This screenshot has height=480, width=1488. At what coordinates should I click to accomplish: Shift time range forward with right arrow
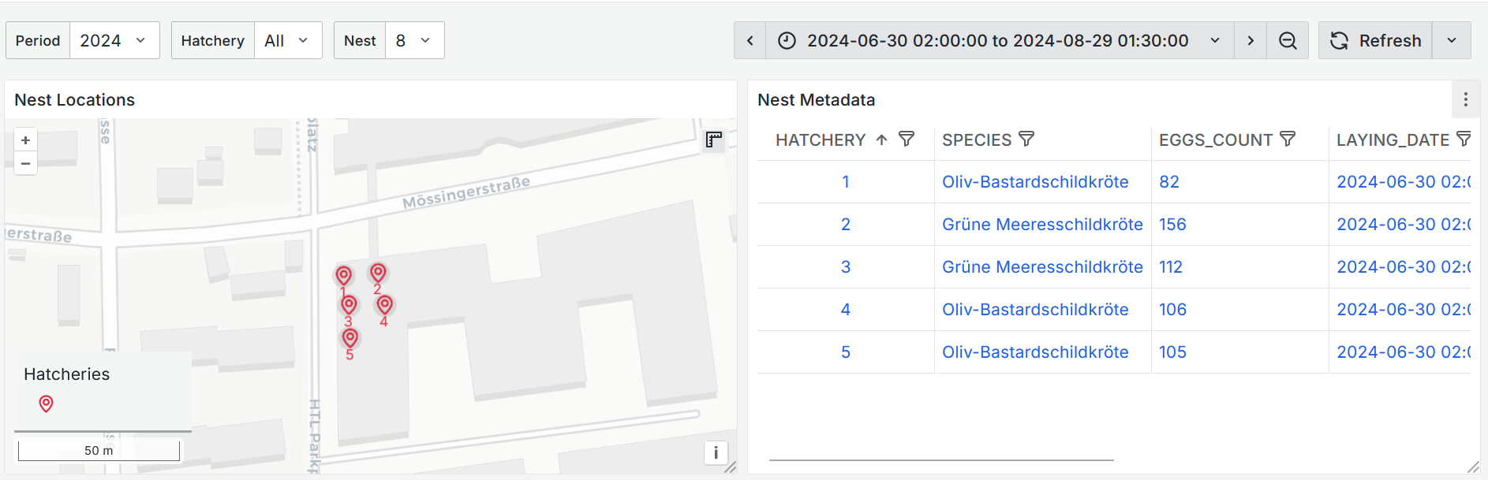click(x=1251, y=41)
